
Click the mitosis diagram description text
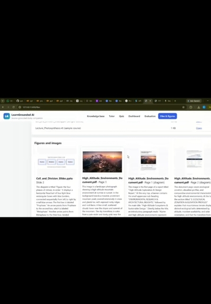point(56,201)
